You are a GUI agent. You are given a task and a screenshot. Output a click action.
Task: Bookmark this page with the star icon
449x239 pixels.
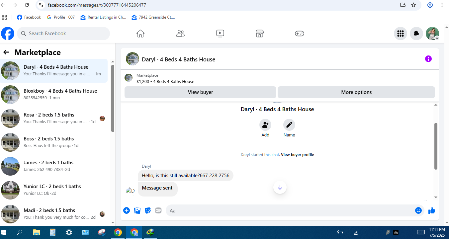(x=413, y=5)
